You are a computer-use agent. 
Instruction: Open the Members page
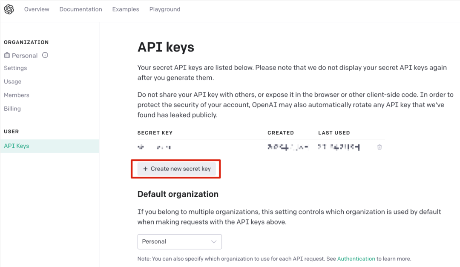[17, 95]
